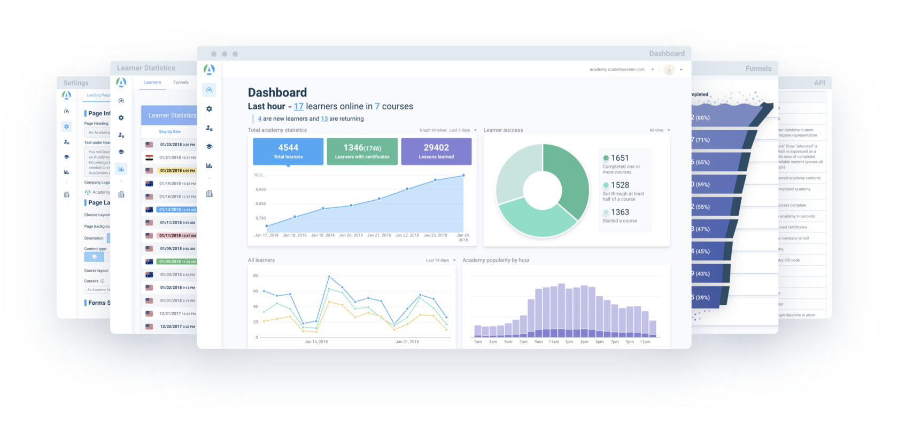Switch to the Learners tab
The width and height of the screenshot is (898, 427).
pyautogui.click(x=152, y=82)
